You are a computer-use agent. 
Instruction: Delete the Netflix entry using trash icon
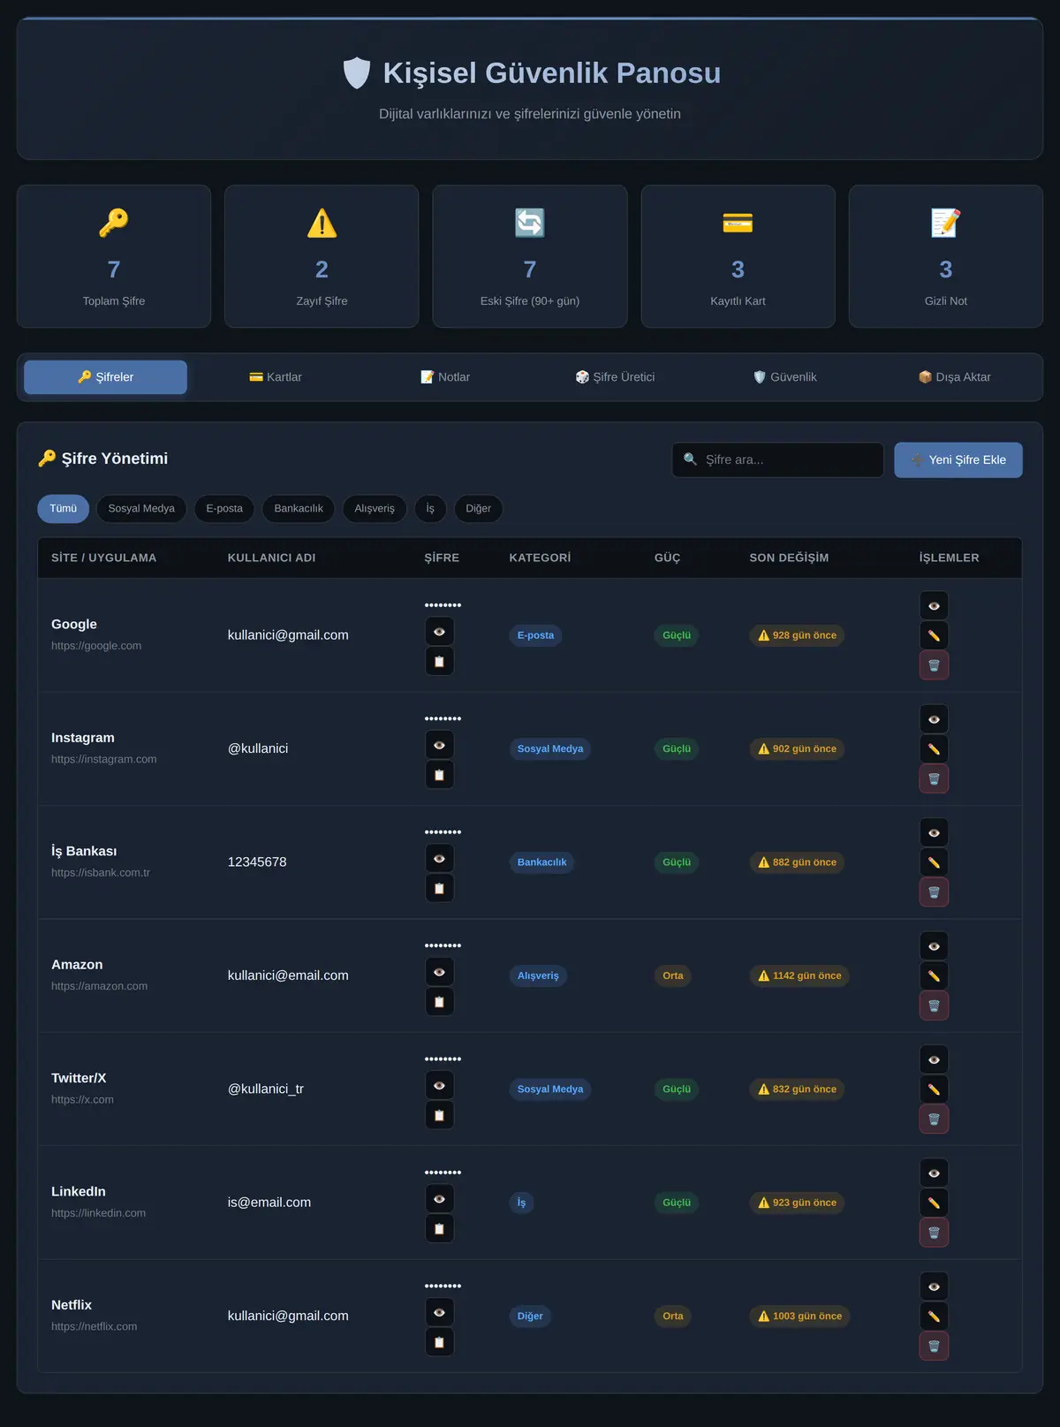[934, 1346]
